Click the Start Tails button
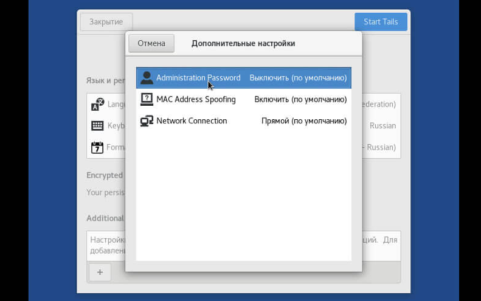481x301 pixels. point(381,22)
